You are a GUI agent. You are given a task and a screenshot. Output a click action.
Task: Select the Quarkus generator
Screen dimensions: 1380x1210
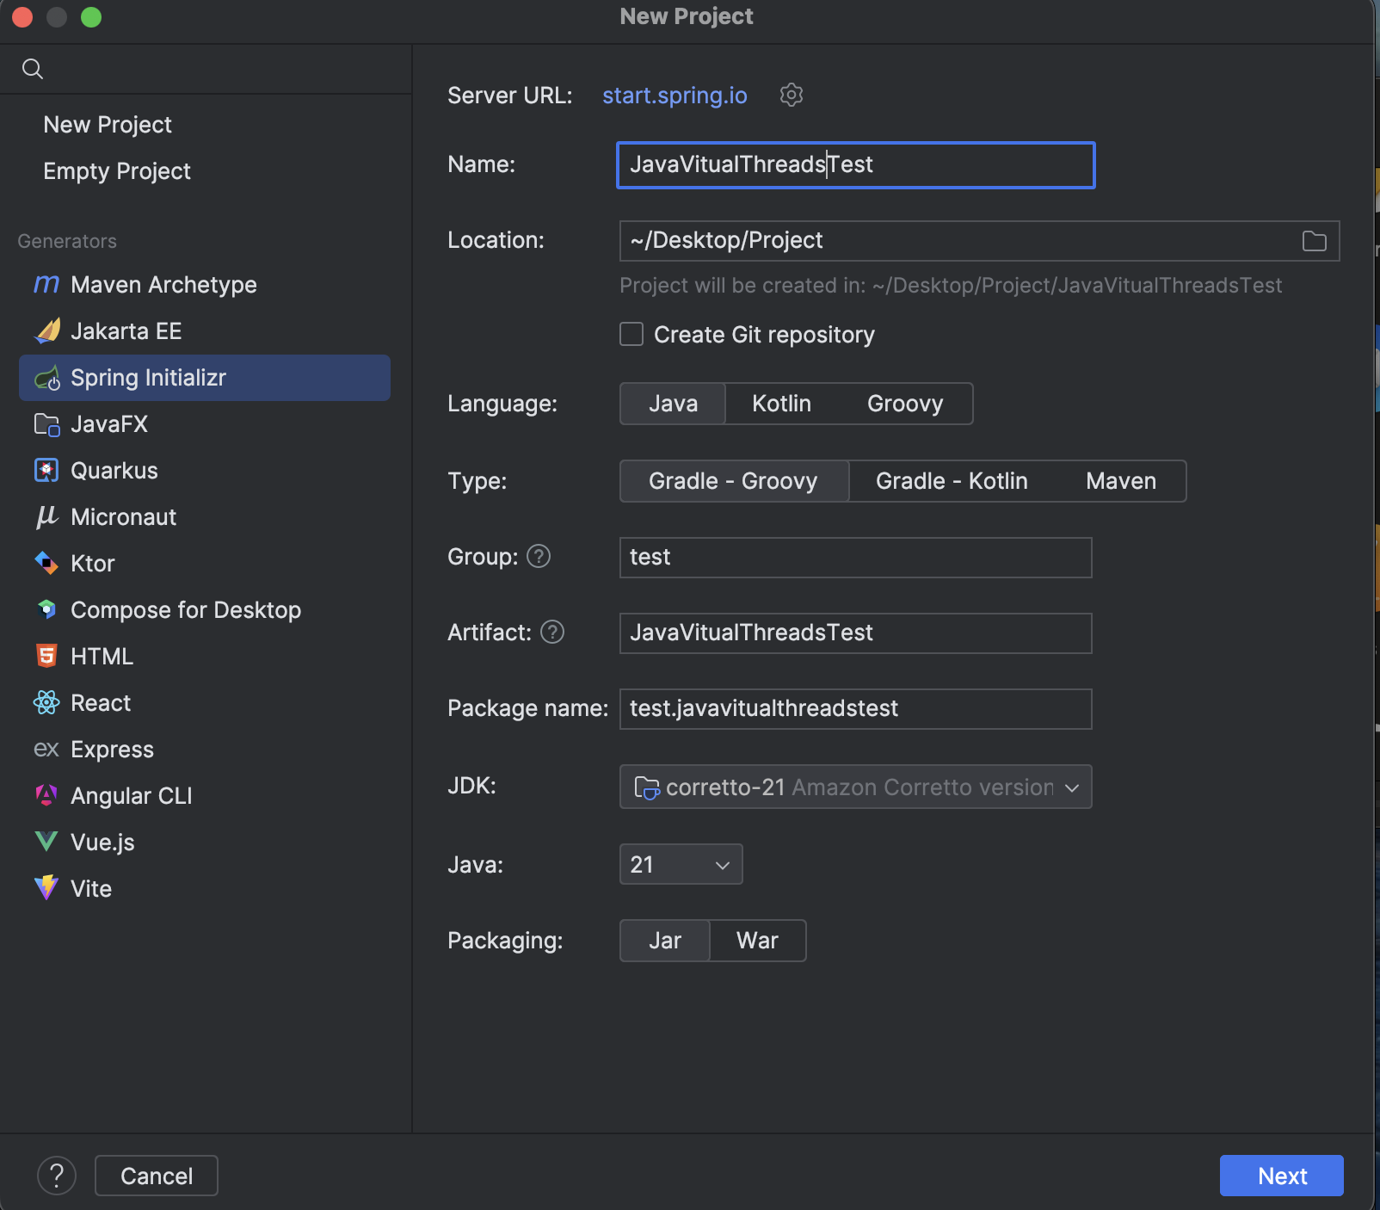[205, 471]
